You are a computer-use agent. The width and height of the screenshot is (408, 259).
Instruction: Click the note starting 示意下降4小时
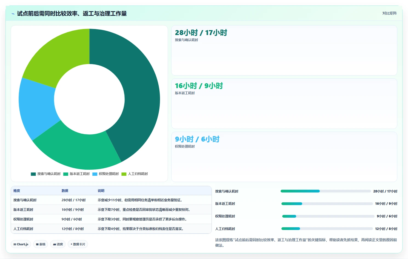pos(141,229)
